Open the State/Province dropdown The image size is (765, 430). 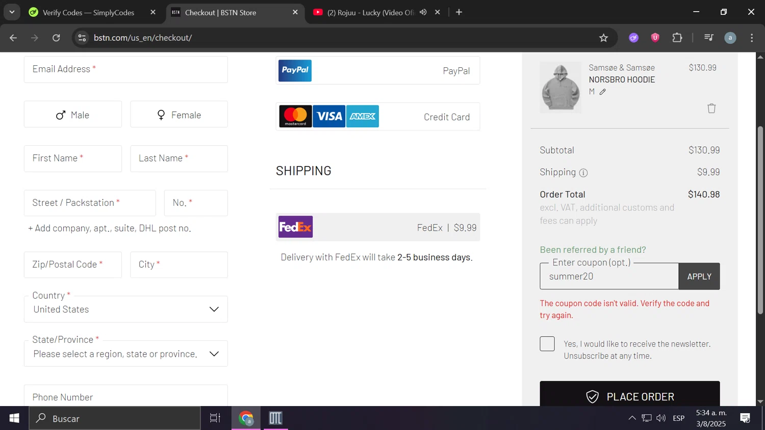pos(126,354)
